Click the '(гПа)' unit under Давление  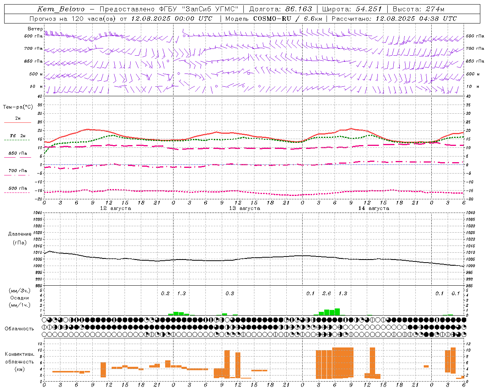tap(20, 242)
